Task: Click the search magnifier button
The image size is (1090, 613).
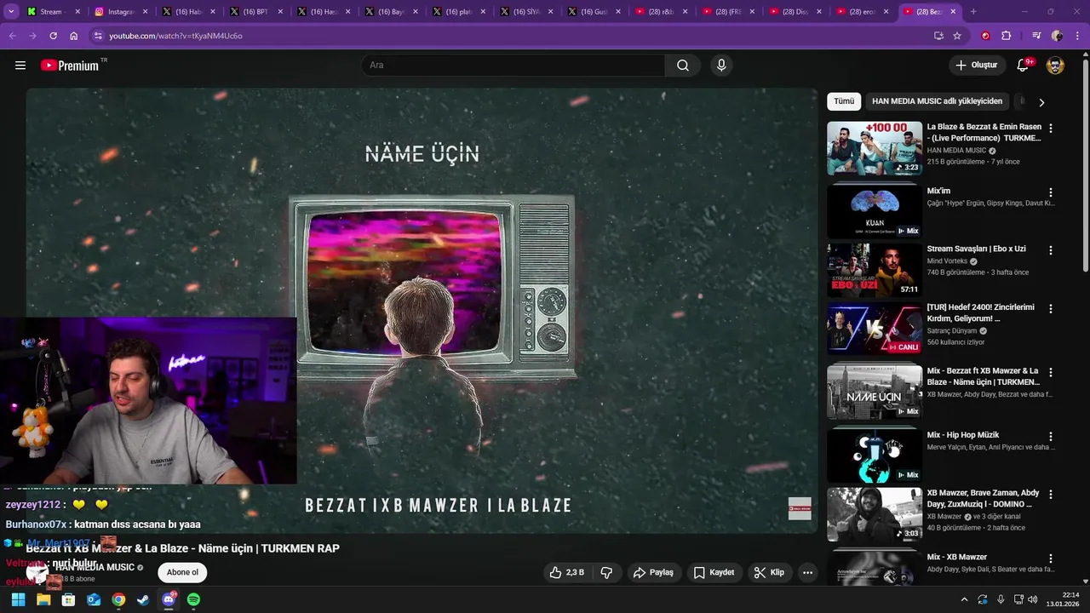Action: [683, 66]
